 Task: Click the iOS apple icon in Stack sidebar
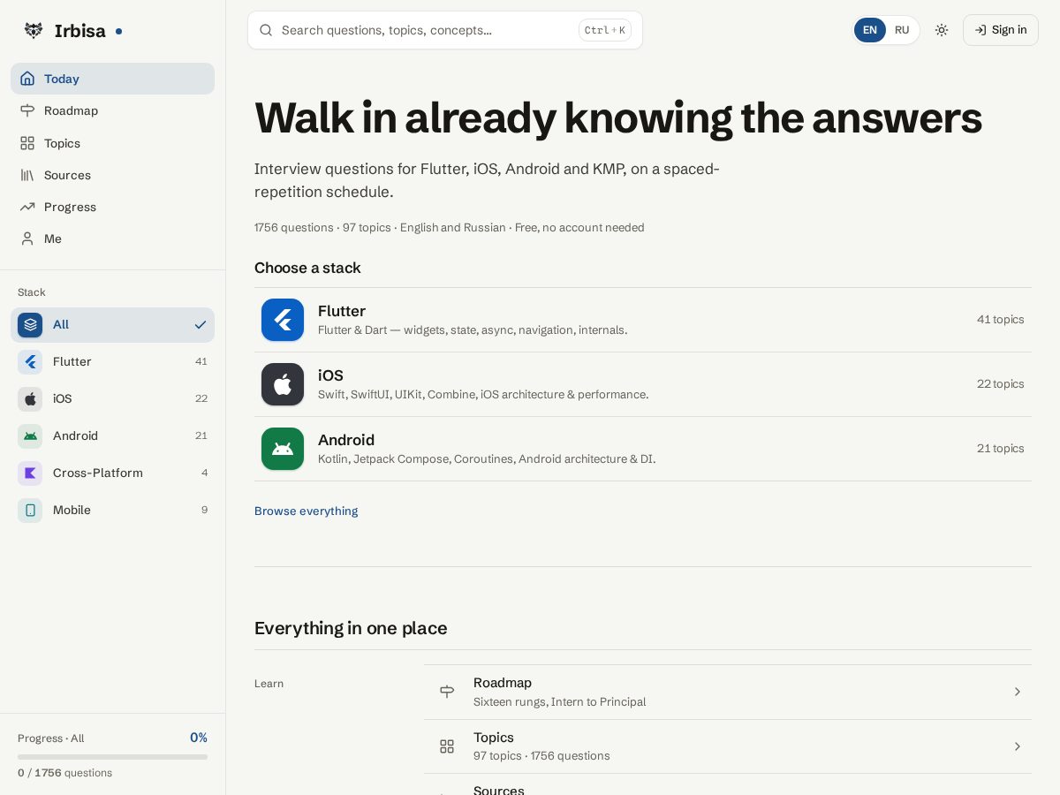click(30, 399)
